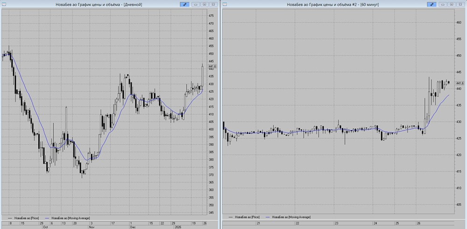Click the 445 price level in 60-minute chart

pyautogui.click(x=459, y=72)
